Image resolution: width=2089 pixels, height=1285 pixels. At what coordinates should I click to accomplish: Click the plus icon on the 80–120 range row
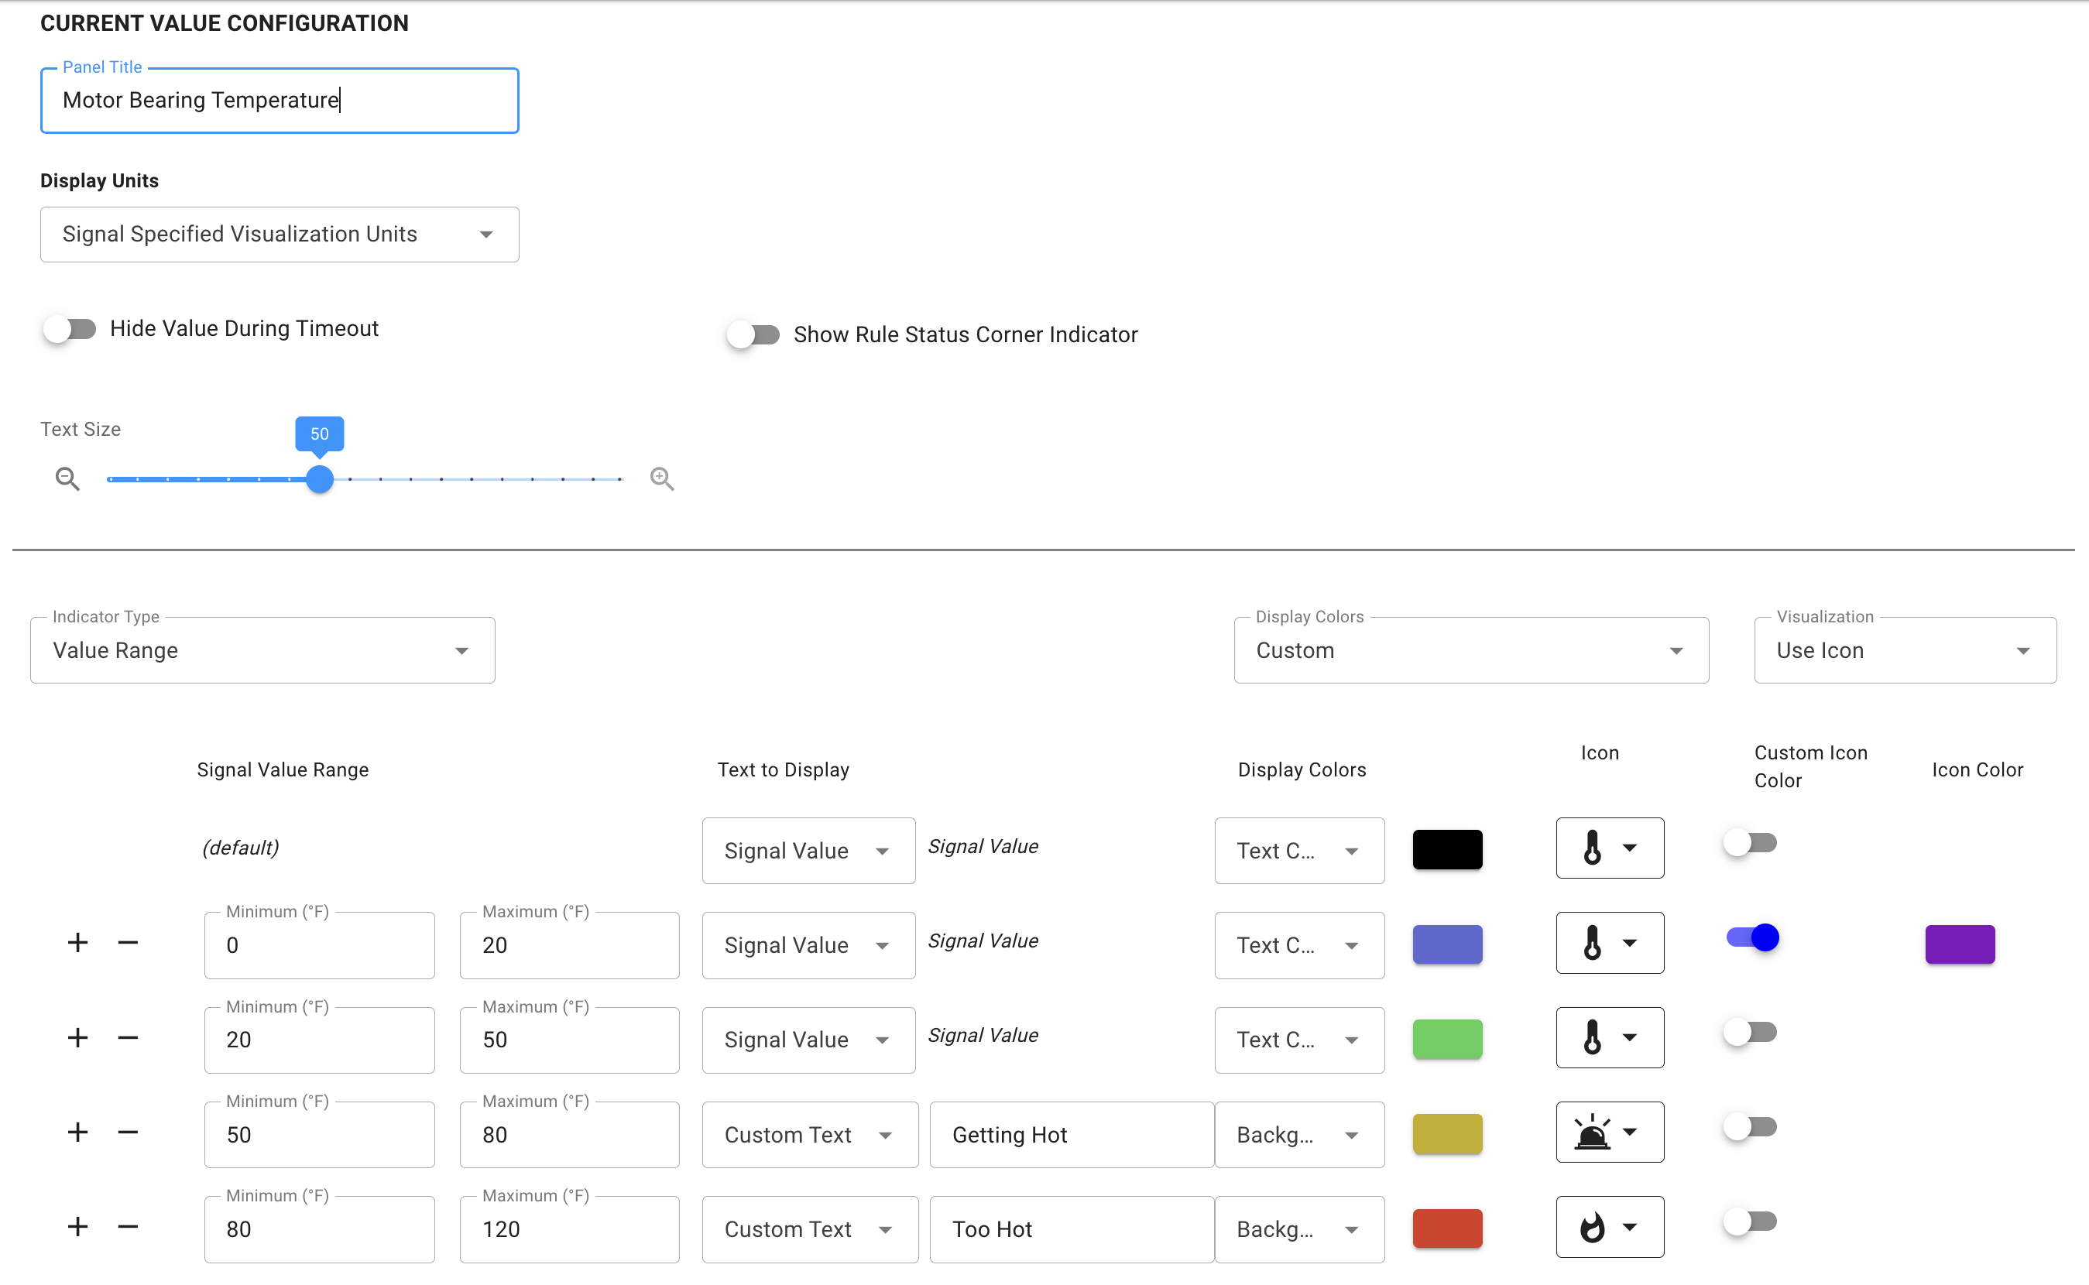click(77, 1226)
